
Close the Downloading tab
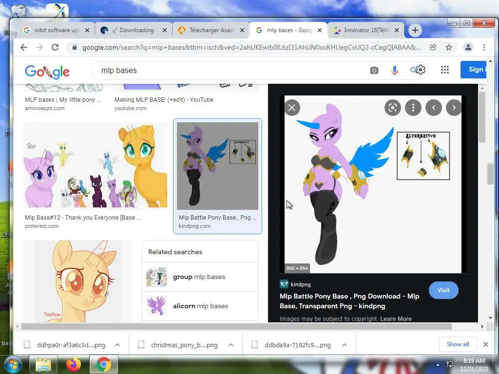165,30
